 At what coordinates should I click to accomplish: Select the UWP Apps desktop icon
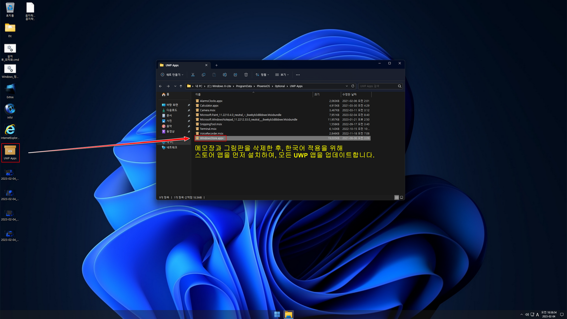pyautogui.click(x=10, y=153)
